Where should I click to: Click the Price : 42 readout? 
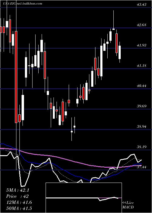[x=17, y=196]
